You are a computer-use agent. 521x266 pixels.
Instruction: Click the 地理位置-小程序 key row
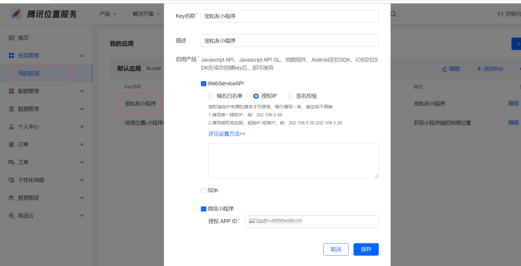point(144,123)
